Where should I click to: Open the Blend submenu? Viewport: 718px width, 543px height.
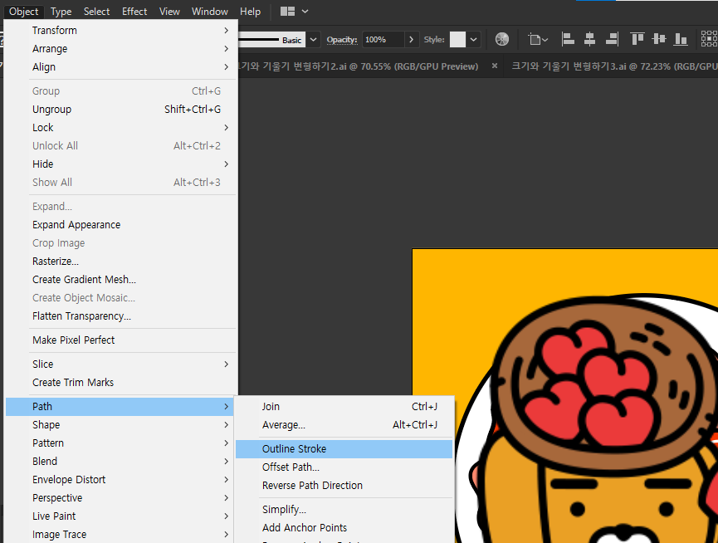120,462
